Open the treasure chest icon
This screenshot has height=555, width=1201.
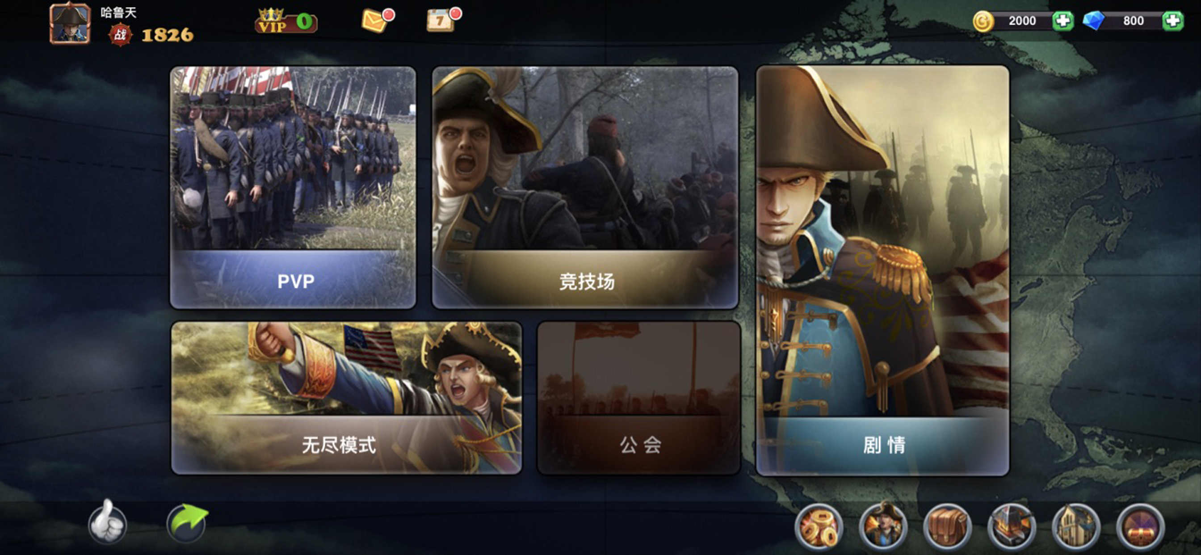click(x=1140, y=527)
